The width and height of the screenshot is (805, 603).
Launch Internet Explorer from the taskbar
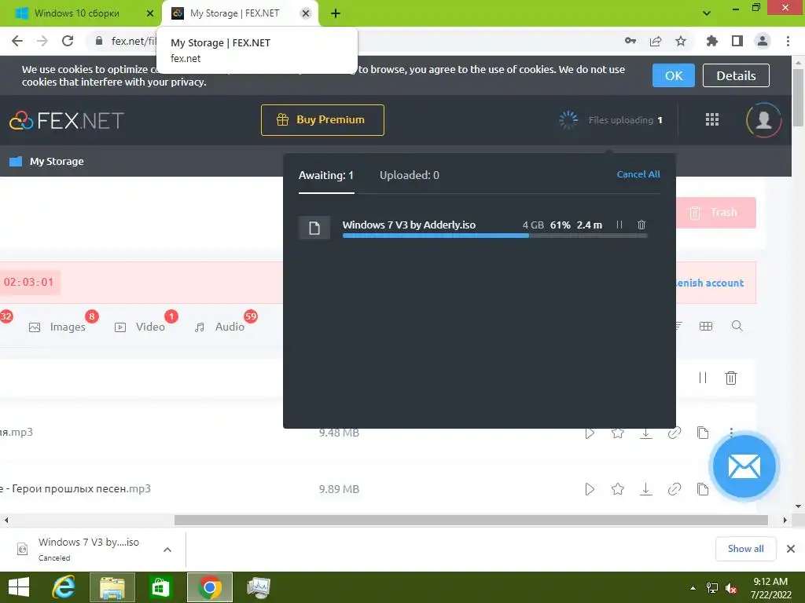click(x=64, y=587)
